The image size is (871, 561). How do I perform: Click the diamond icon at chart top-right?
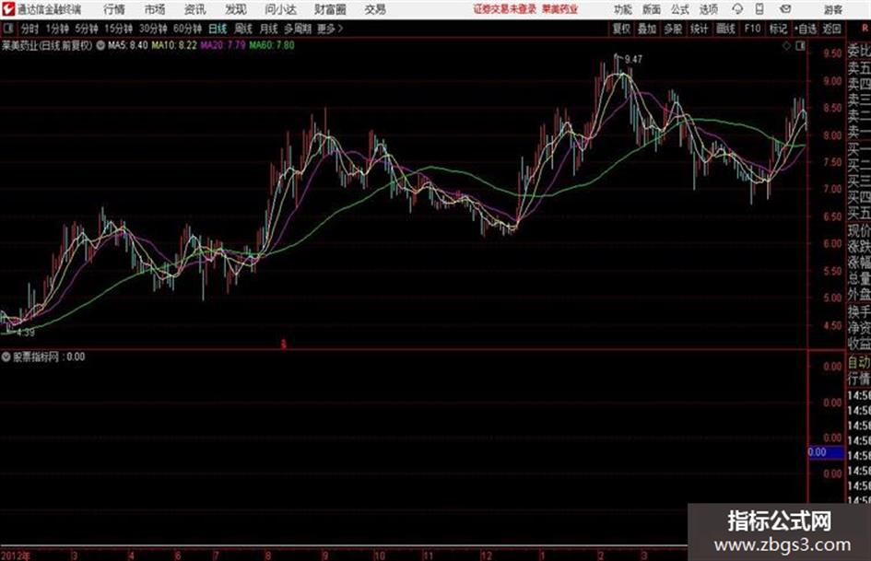[x=786, y=46]
